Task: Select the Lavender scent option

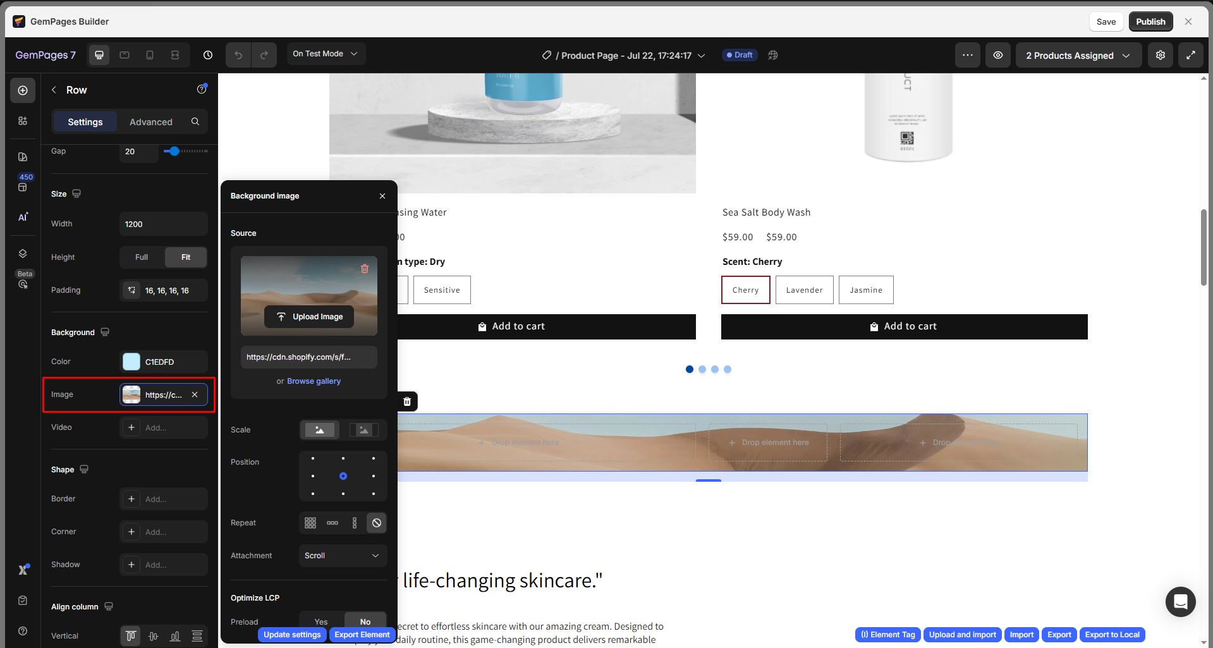Action: coord(804,290)
